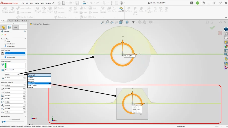Click the Deform help question icon
Image resolution: width=228 pixels, height=128 pixels.
25,31
